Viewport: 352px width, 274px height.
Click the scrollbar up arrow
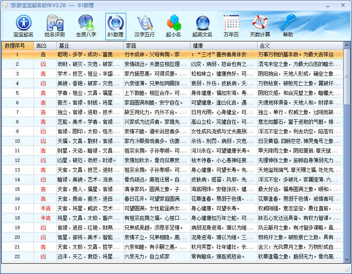click(x=347, y=45)
